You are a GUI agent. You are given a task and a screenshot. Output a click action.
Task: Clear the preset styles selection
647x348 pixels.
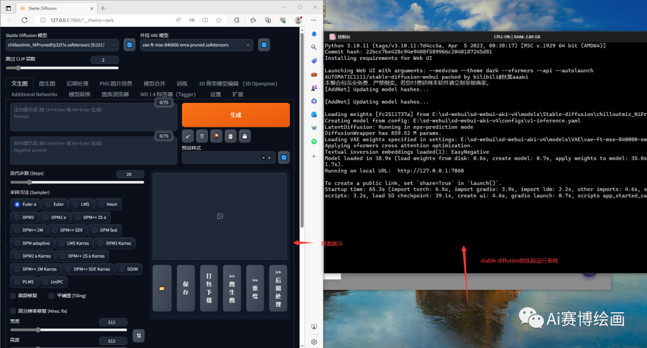tap(263, 158)
